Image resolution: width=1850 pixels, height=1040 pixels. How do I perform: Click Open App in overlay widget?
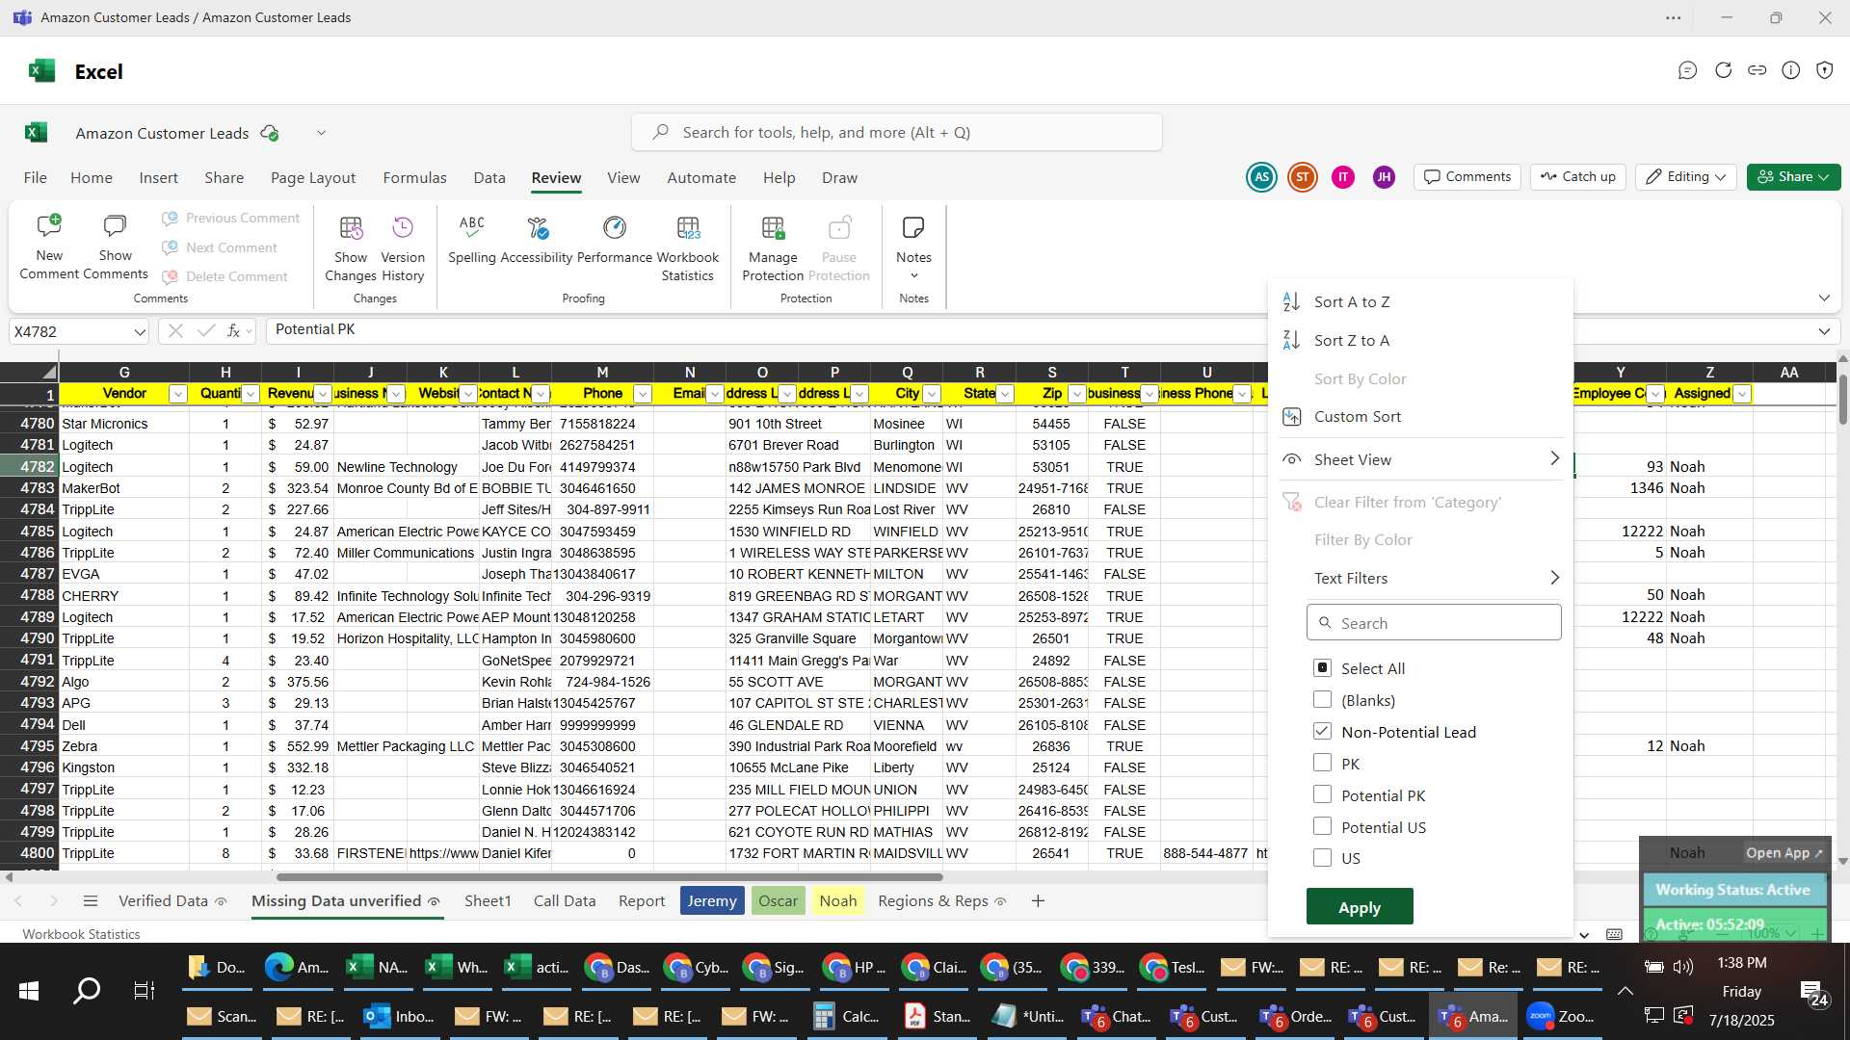[x=1784, y=853]
